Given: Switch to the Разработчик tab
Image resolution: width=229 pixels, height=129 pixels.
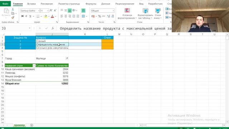Looking at the screenshot, I should pyautogui.click(x=155, y=4).
